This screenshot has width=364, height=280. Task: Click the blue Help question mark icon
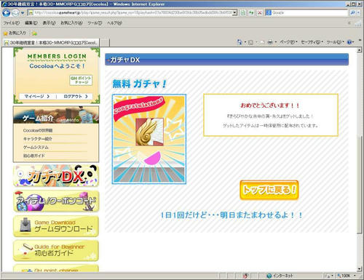(349, 42)
